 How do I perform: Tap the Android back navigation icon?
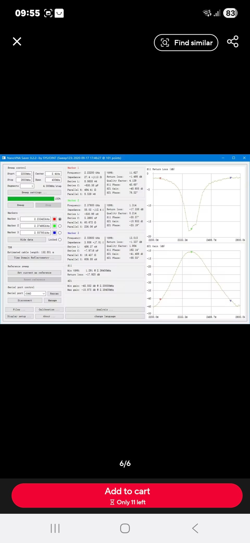[x=195, y=528]
